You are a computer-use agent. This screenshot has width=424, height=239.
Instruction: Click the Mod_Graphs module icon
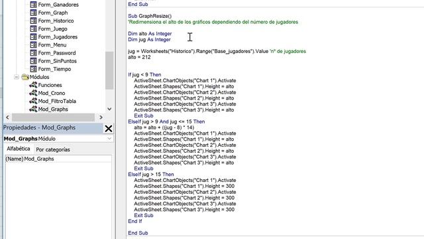pyautogui.click(x=33, y=109)
